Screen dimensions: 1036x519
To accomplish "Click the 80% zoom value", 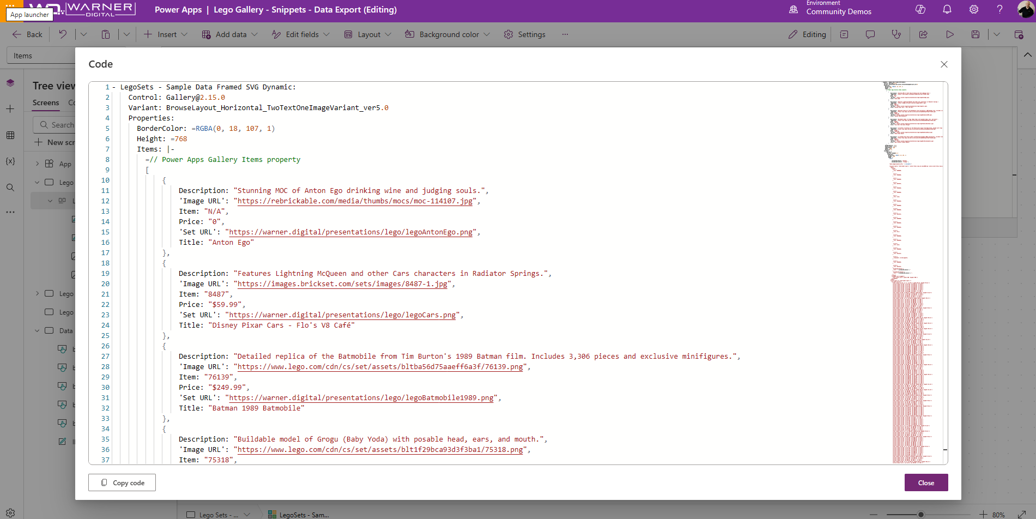I will [x=998, y=515].
